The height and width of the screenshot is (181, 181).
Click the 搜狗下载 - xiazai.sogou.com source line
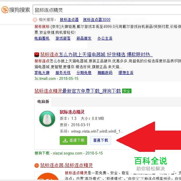coord(68,153)
